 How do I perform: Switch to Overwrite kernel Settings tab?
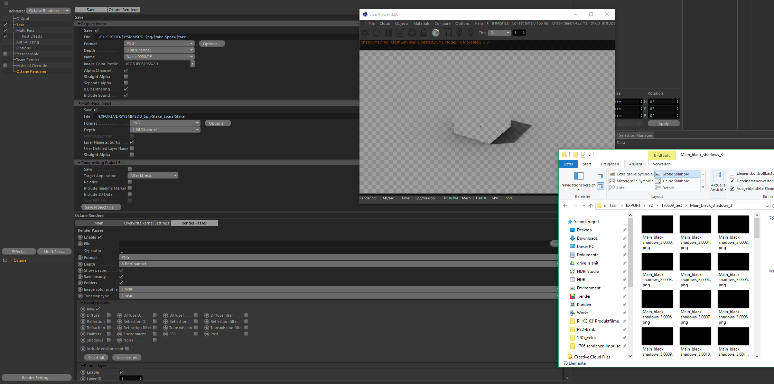[147, 223]
